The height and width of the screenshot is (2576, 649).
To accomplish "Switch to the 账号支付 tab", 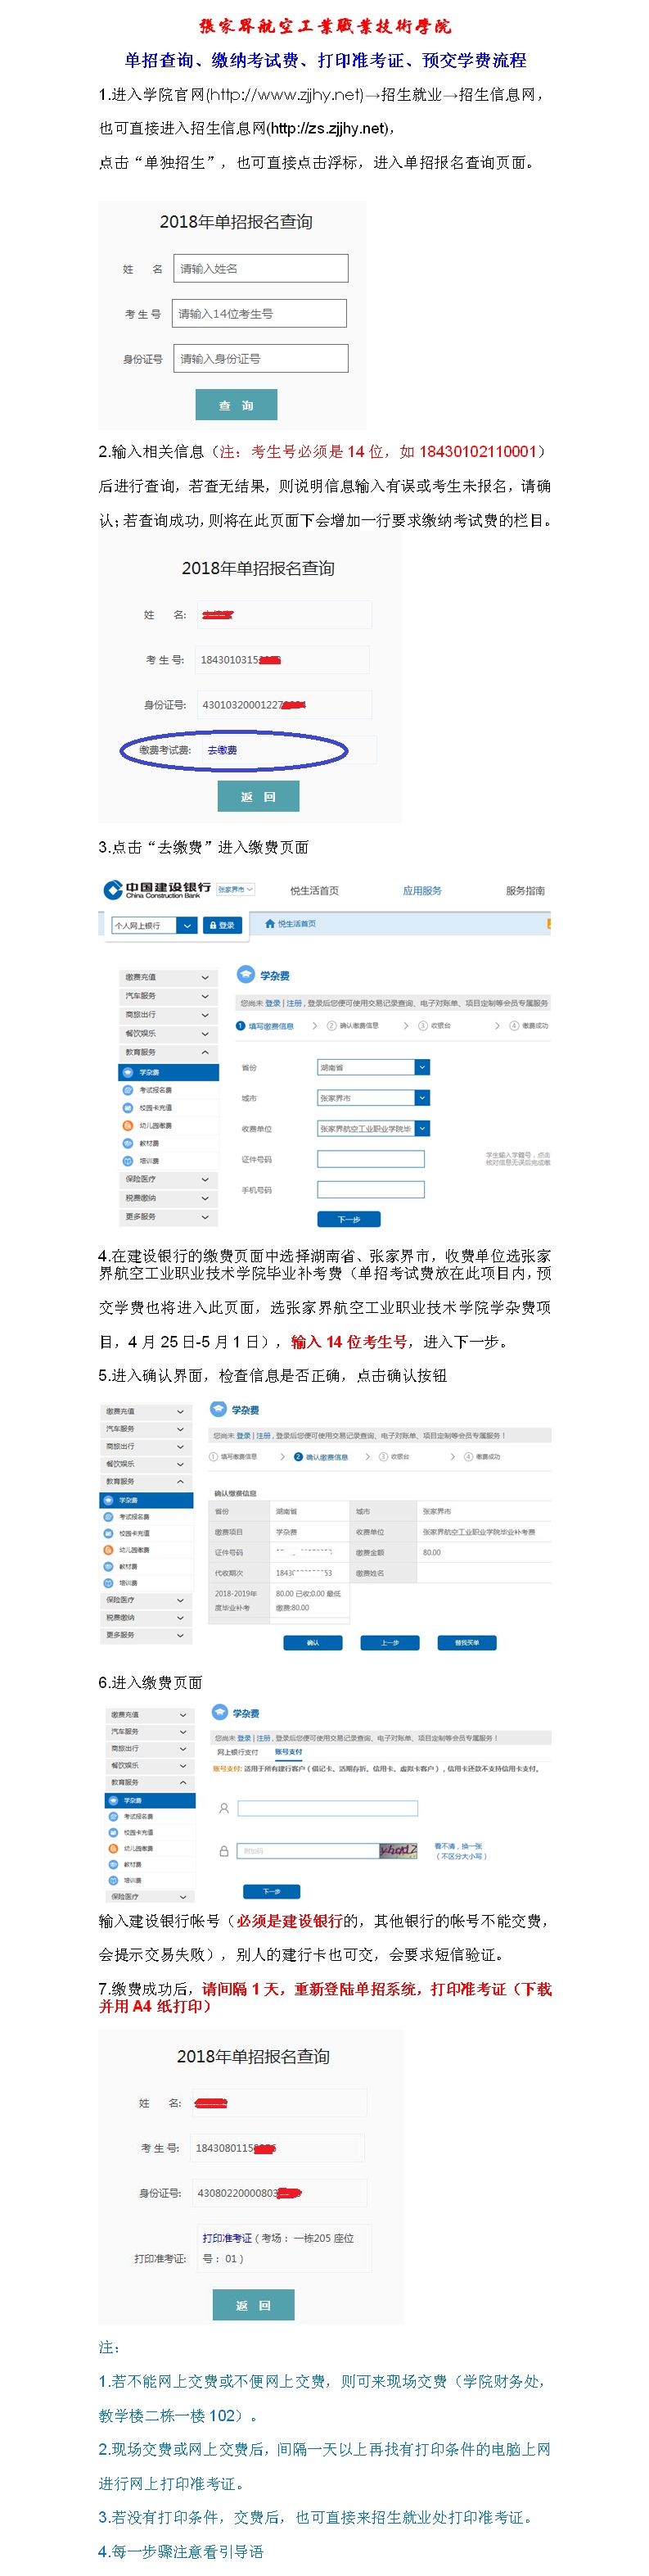I will point(289,1752).
